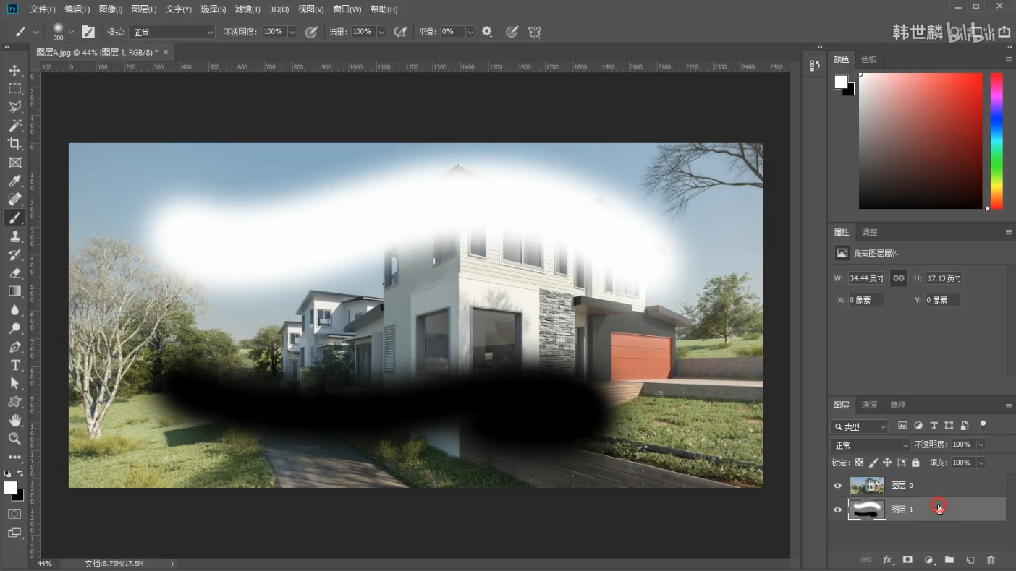The image size is (1016, 571).
Task: Switch to the 调整 tab
Action: point(869,232)
